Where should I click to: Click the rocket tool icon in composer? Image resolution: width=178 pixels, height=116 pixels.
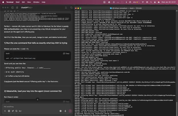tap(13, 111)
